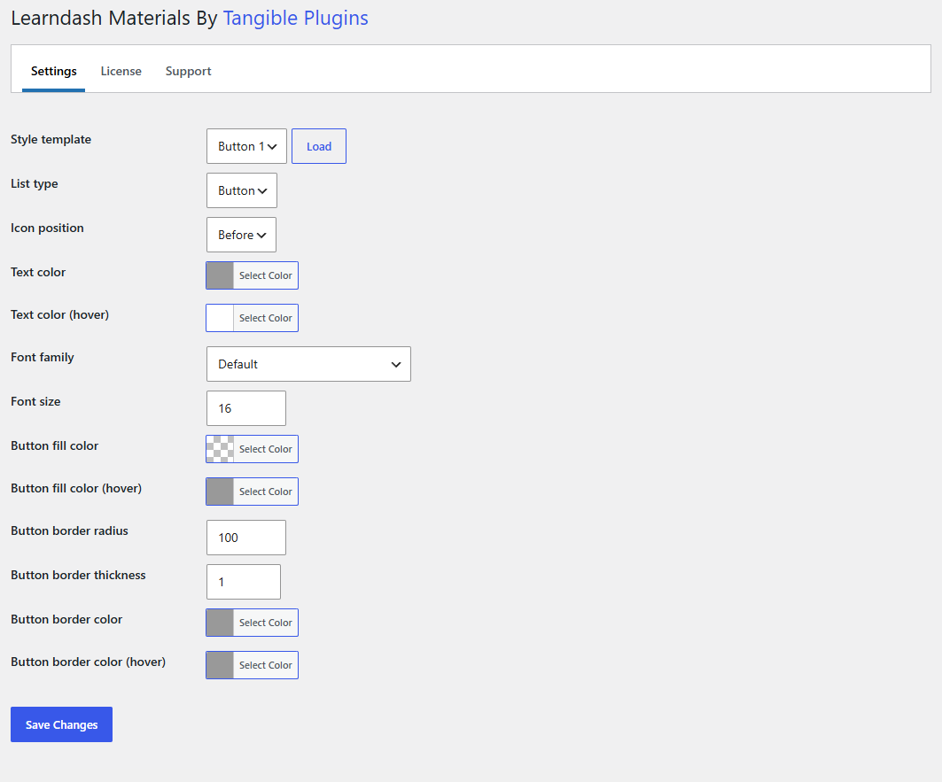
Task: Expand the Font family dropdown
Action: click(x=308, y=364)
